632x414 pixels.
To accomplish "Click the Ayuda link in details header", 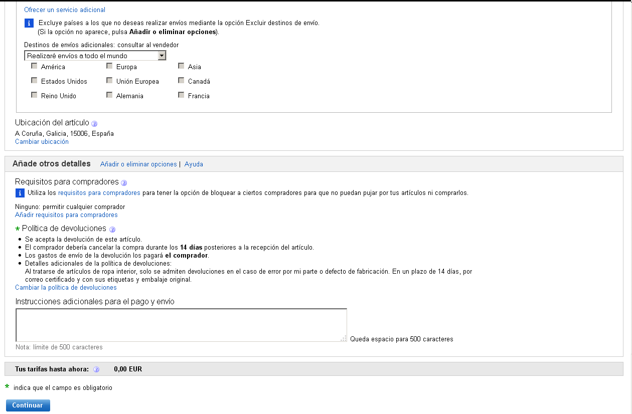I will point(194,164).
